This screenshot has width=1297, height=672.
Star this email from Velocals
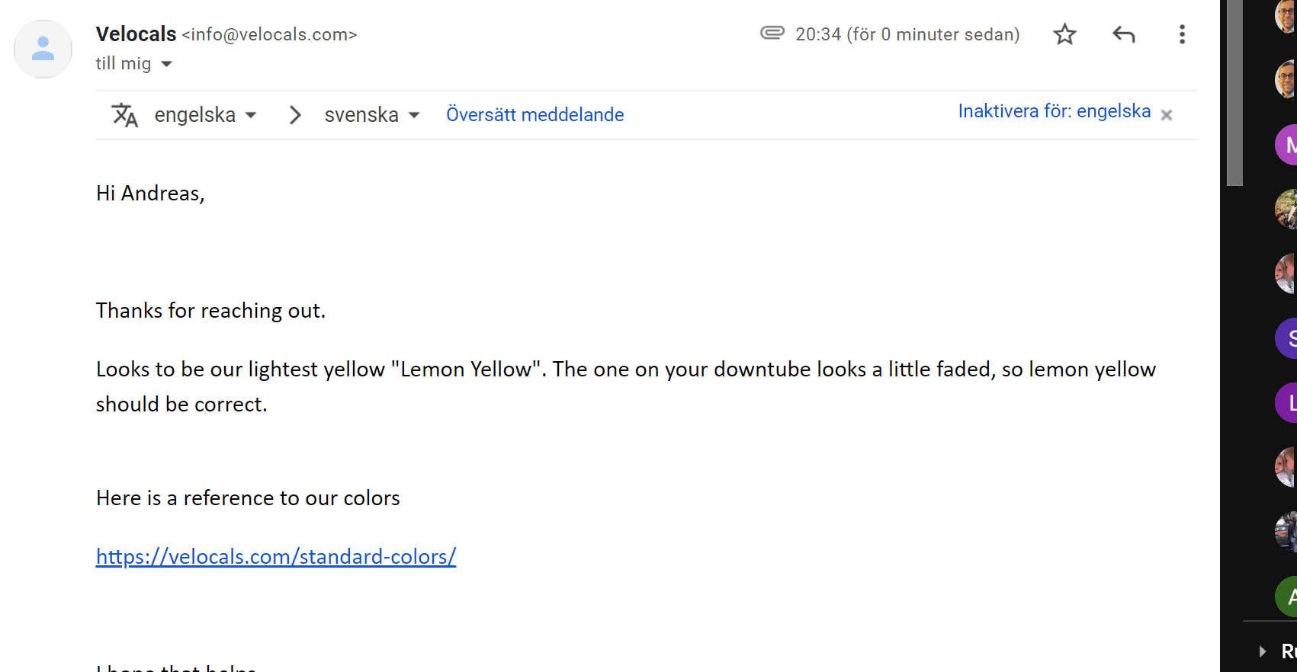coord(1064,34)
